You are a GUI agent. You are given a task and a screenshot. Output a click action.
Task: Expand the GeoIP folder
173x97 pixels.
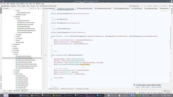[x=13, y=72]
